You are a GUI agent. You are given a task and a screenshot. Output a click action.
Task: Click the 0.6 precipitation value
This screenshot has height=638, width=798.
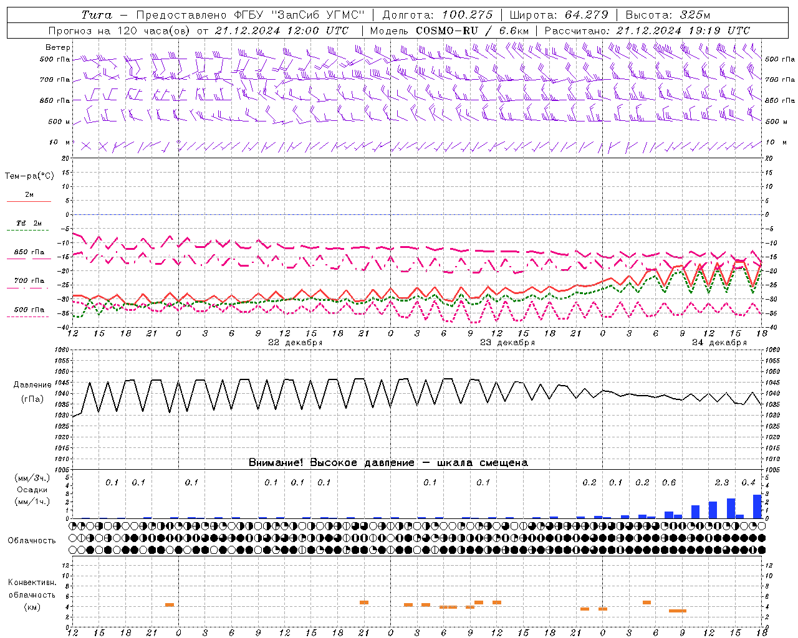tap(669, 483)
